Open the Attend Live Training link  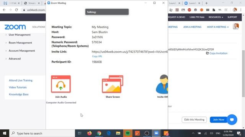pos(21,80)
